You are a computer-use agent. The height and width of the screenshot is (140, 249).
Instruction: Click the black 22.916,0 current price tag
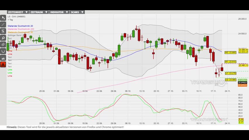pyautogui.click(x=243, y=83)
